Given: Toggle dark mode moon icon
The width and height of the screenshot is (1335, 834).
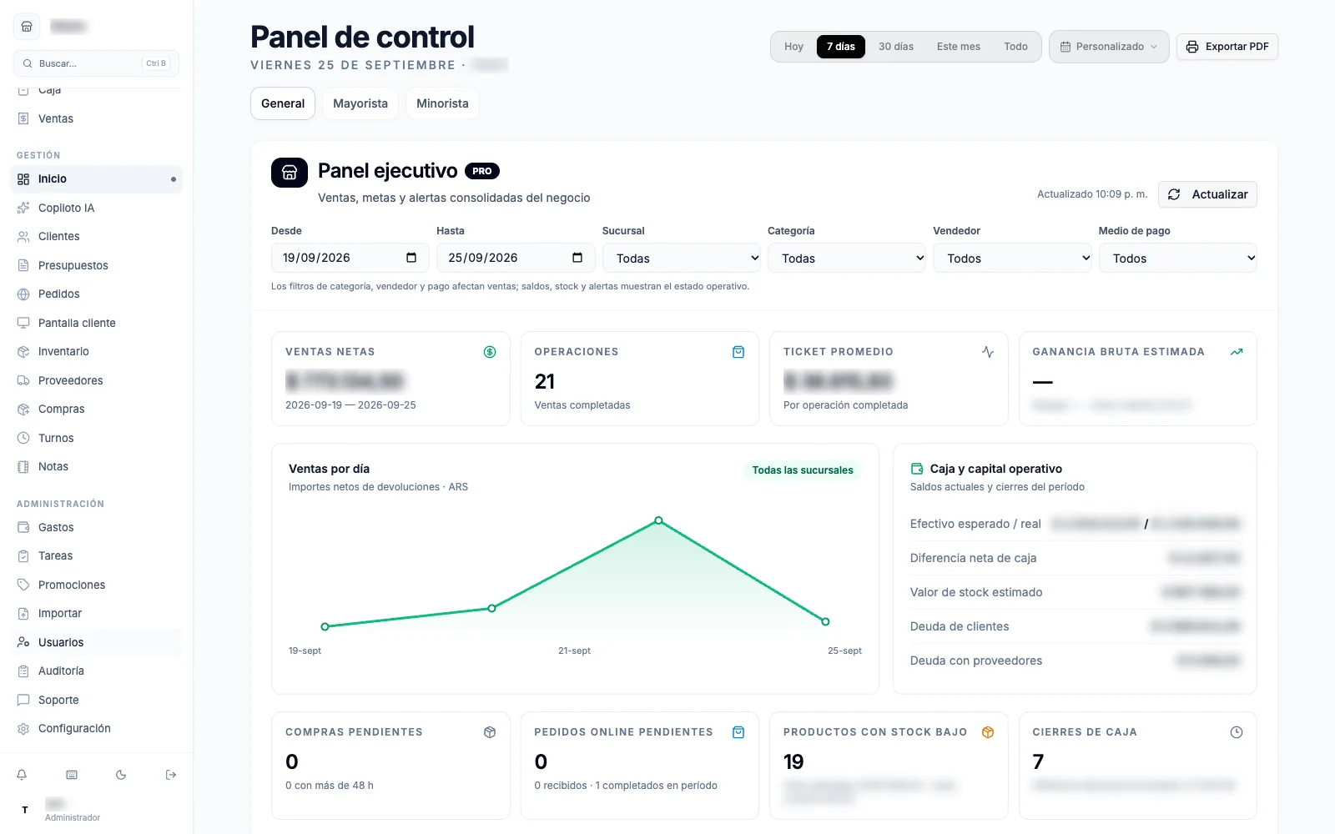Looking at the screenshot, I should click(121, 775).
